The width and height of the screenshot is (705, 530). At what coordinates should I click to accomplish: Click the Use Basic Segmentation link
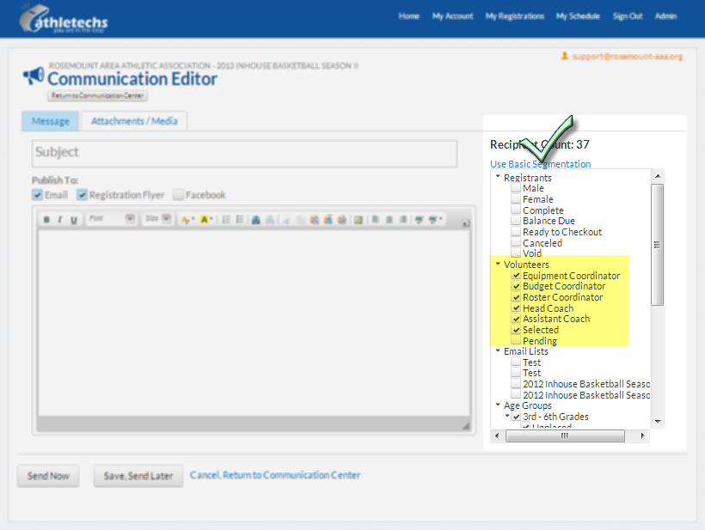click(x=541, y=164)
